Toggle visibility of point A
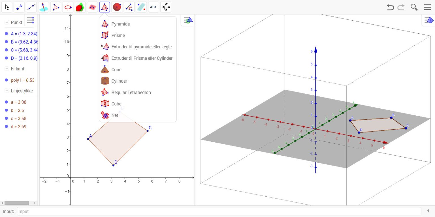The image size is (435, 217). point(7,34)
